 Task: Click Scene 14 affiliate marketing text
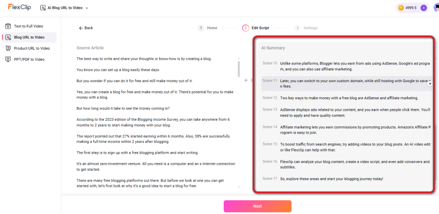coord(355,130)
